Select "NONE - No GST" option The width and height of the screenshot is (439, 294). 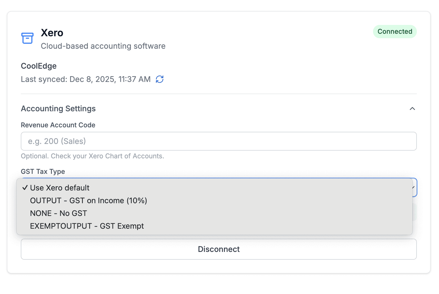coord(214,213)
